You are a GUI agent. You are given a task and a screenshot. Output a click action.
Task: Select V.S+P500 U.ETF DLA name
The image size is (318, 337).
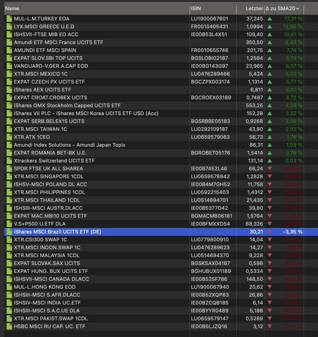[x=40, y=224]
